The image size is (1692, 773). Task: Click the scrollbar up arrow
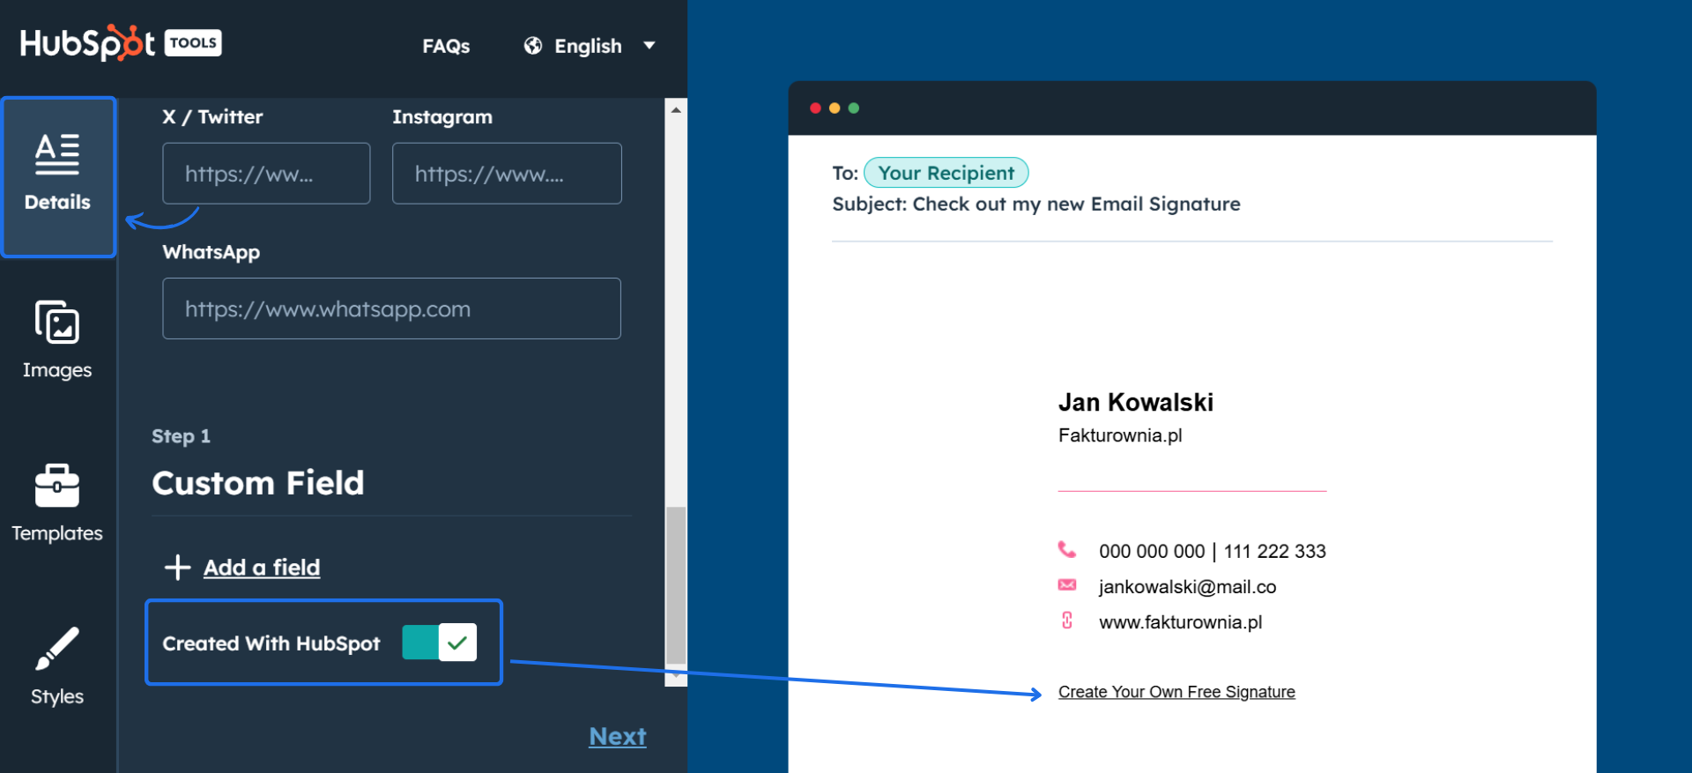coord(676,110)
